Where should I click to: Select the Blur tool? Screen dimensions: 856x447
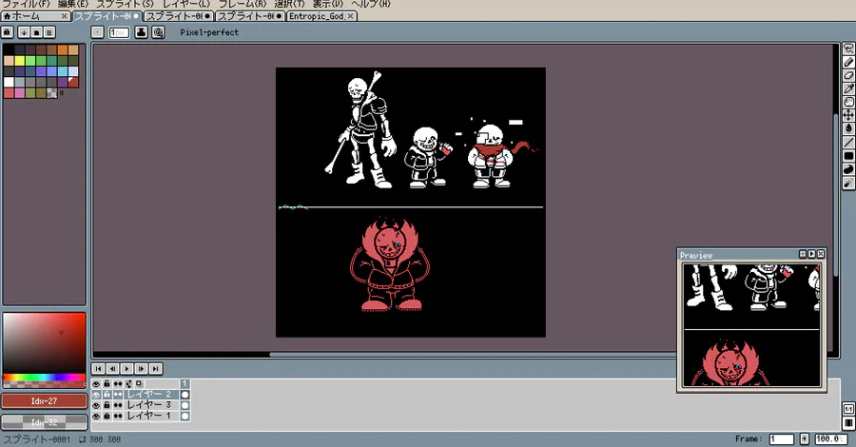[848, 183]
